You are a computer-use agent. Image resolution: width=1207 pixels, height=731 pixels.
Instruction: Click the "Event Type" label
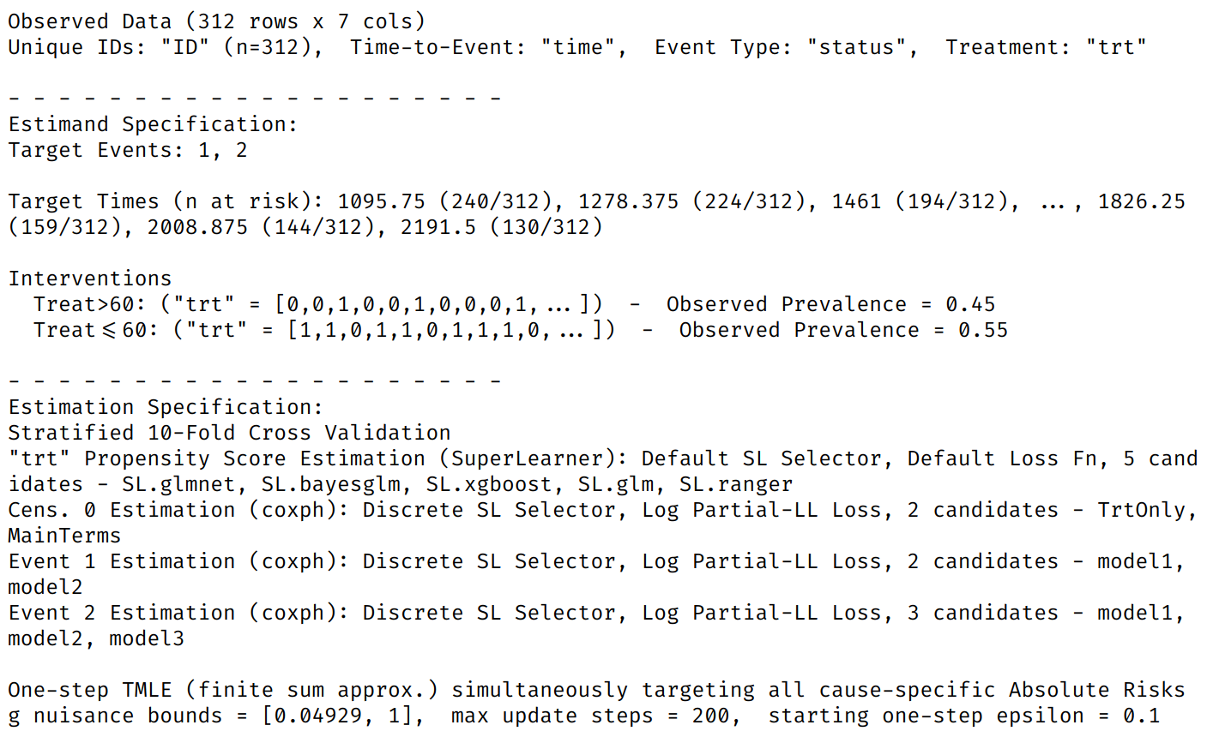722,47
